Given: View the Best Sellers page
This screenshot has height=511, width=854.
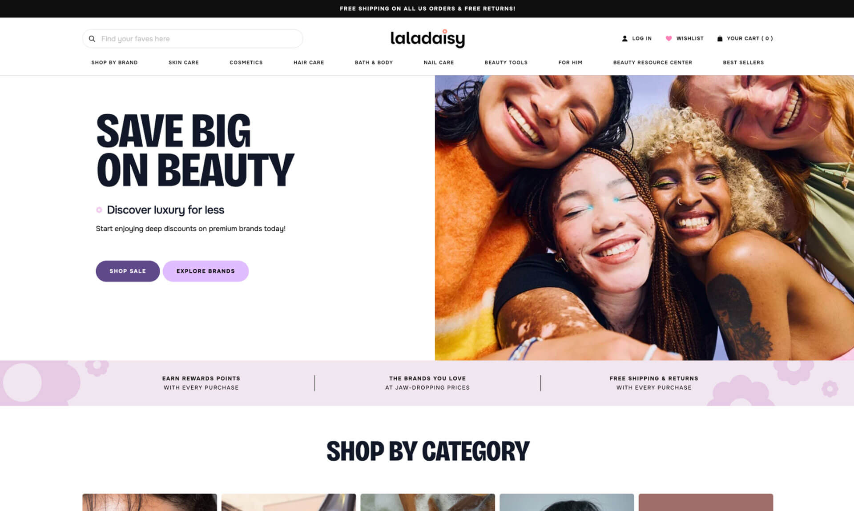Looking at the screenshot, I should click(x=743, y=63).
